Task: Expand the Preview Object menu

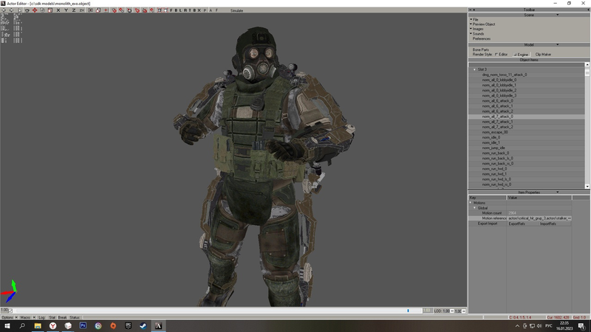Action: pos(484,24)
